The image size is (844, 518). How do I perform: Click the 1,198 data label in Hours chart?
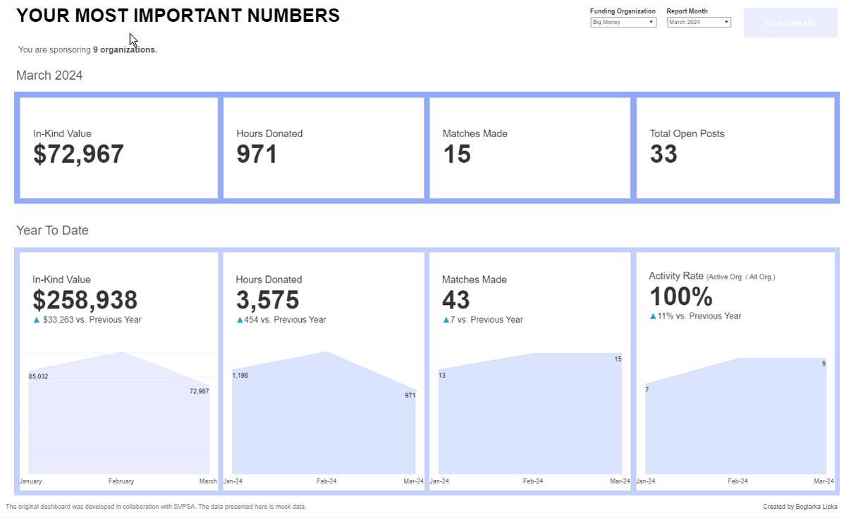240,375
